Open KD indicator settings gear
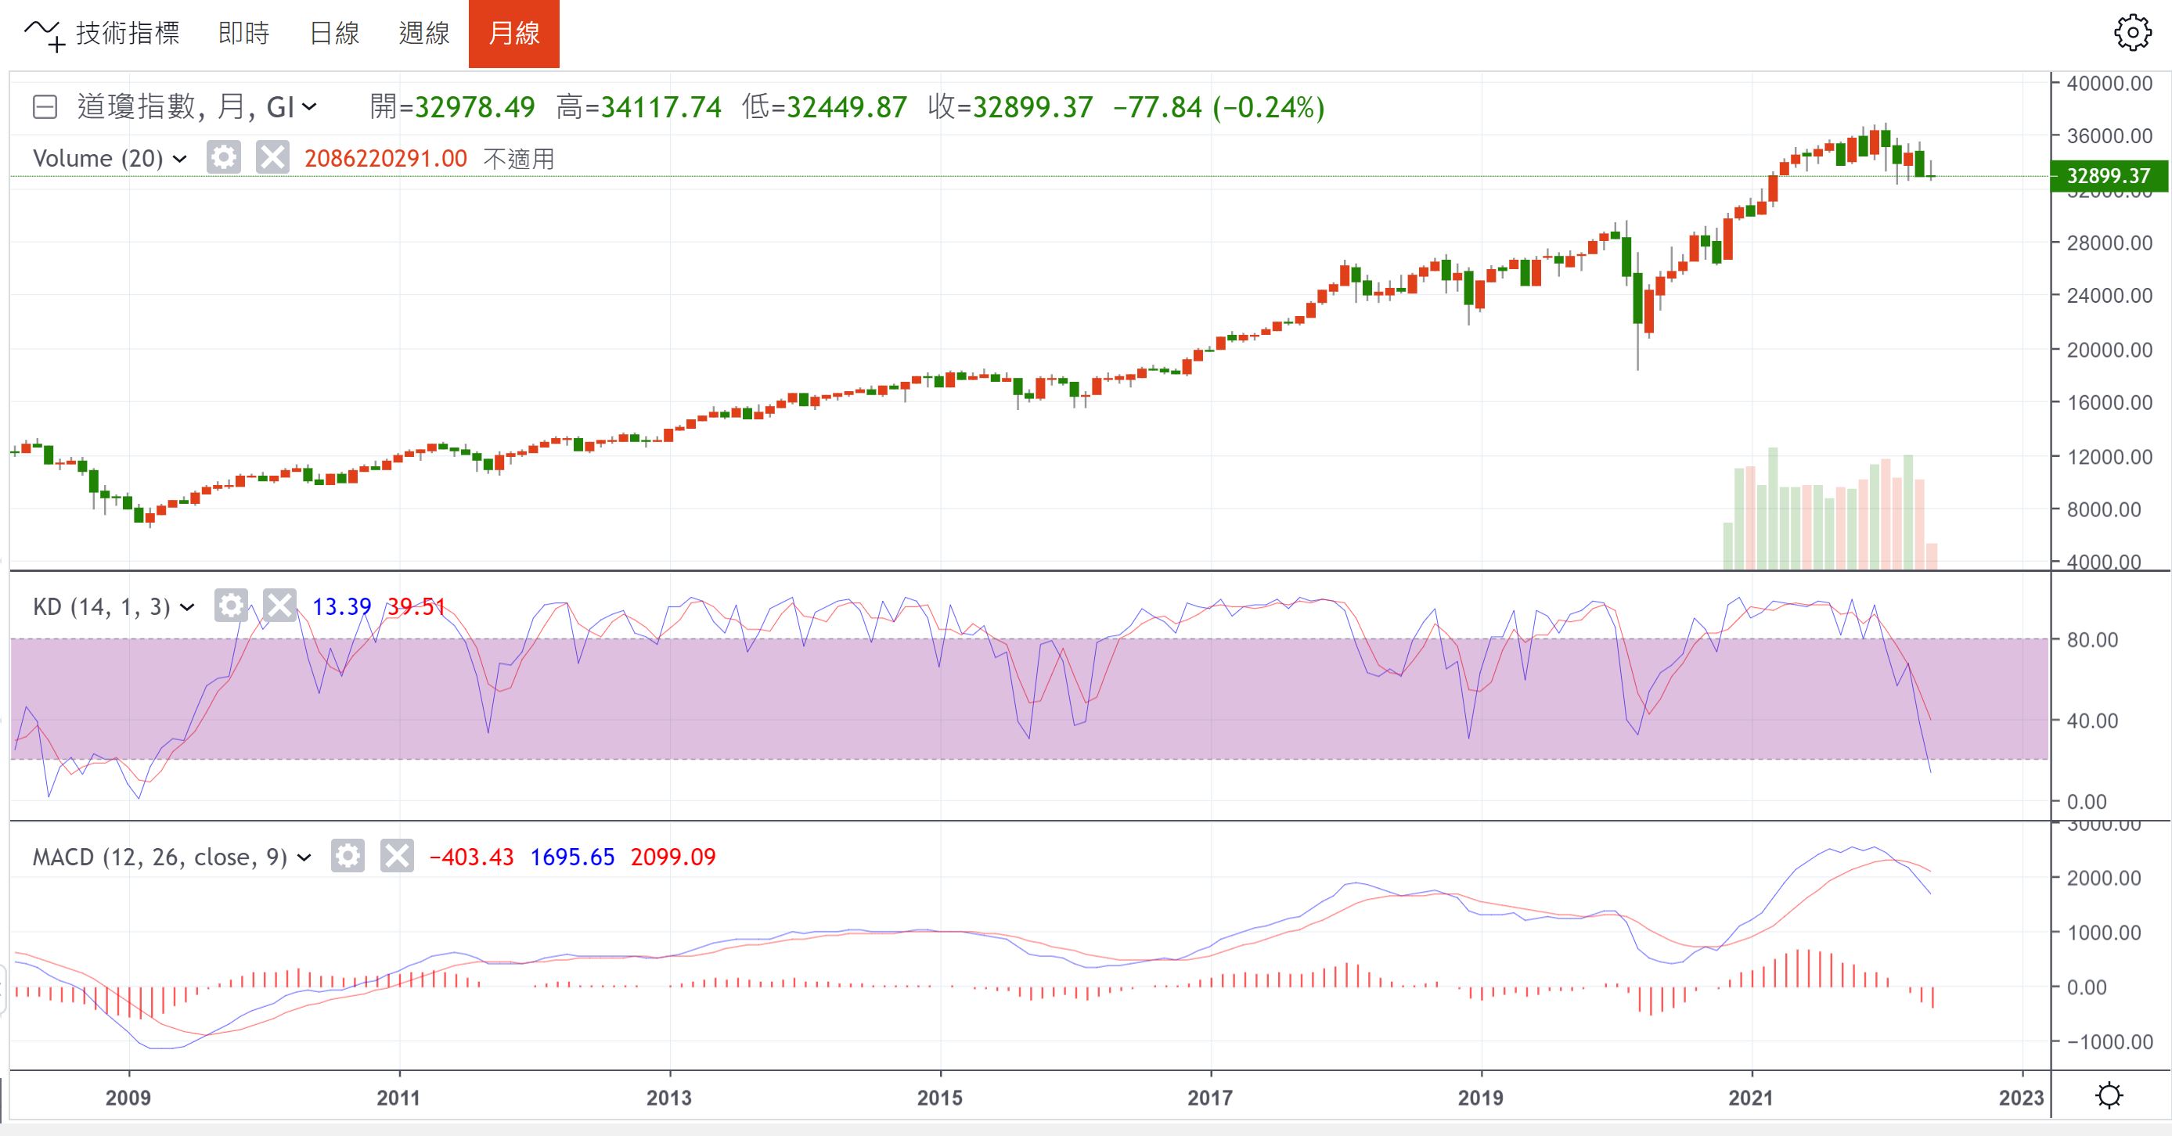This screenshot has width=2172, height=1136. 230,606
